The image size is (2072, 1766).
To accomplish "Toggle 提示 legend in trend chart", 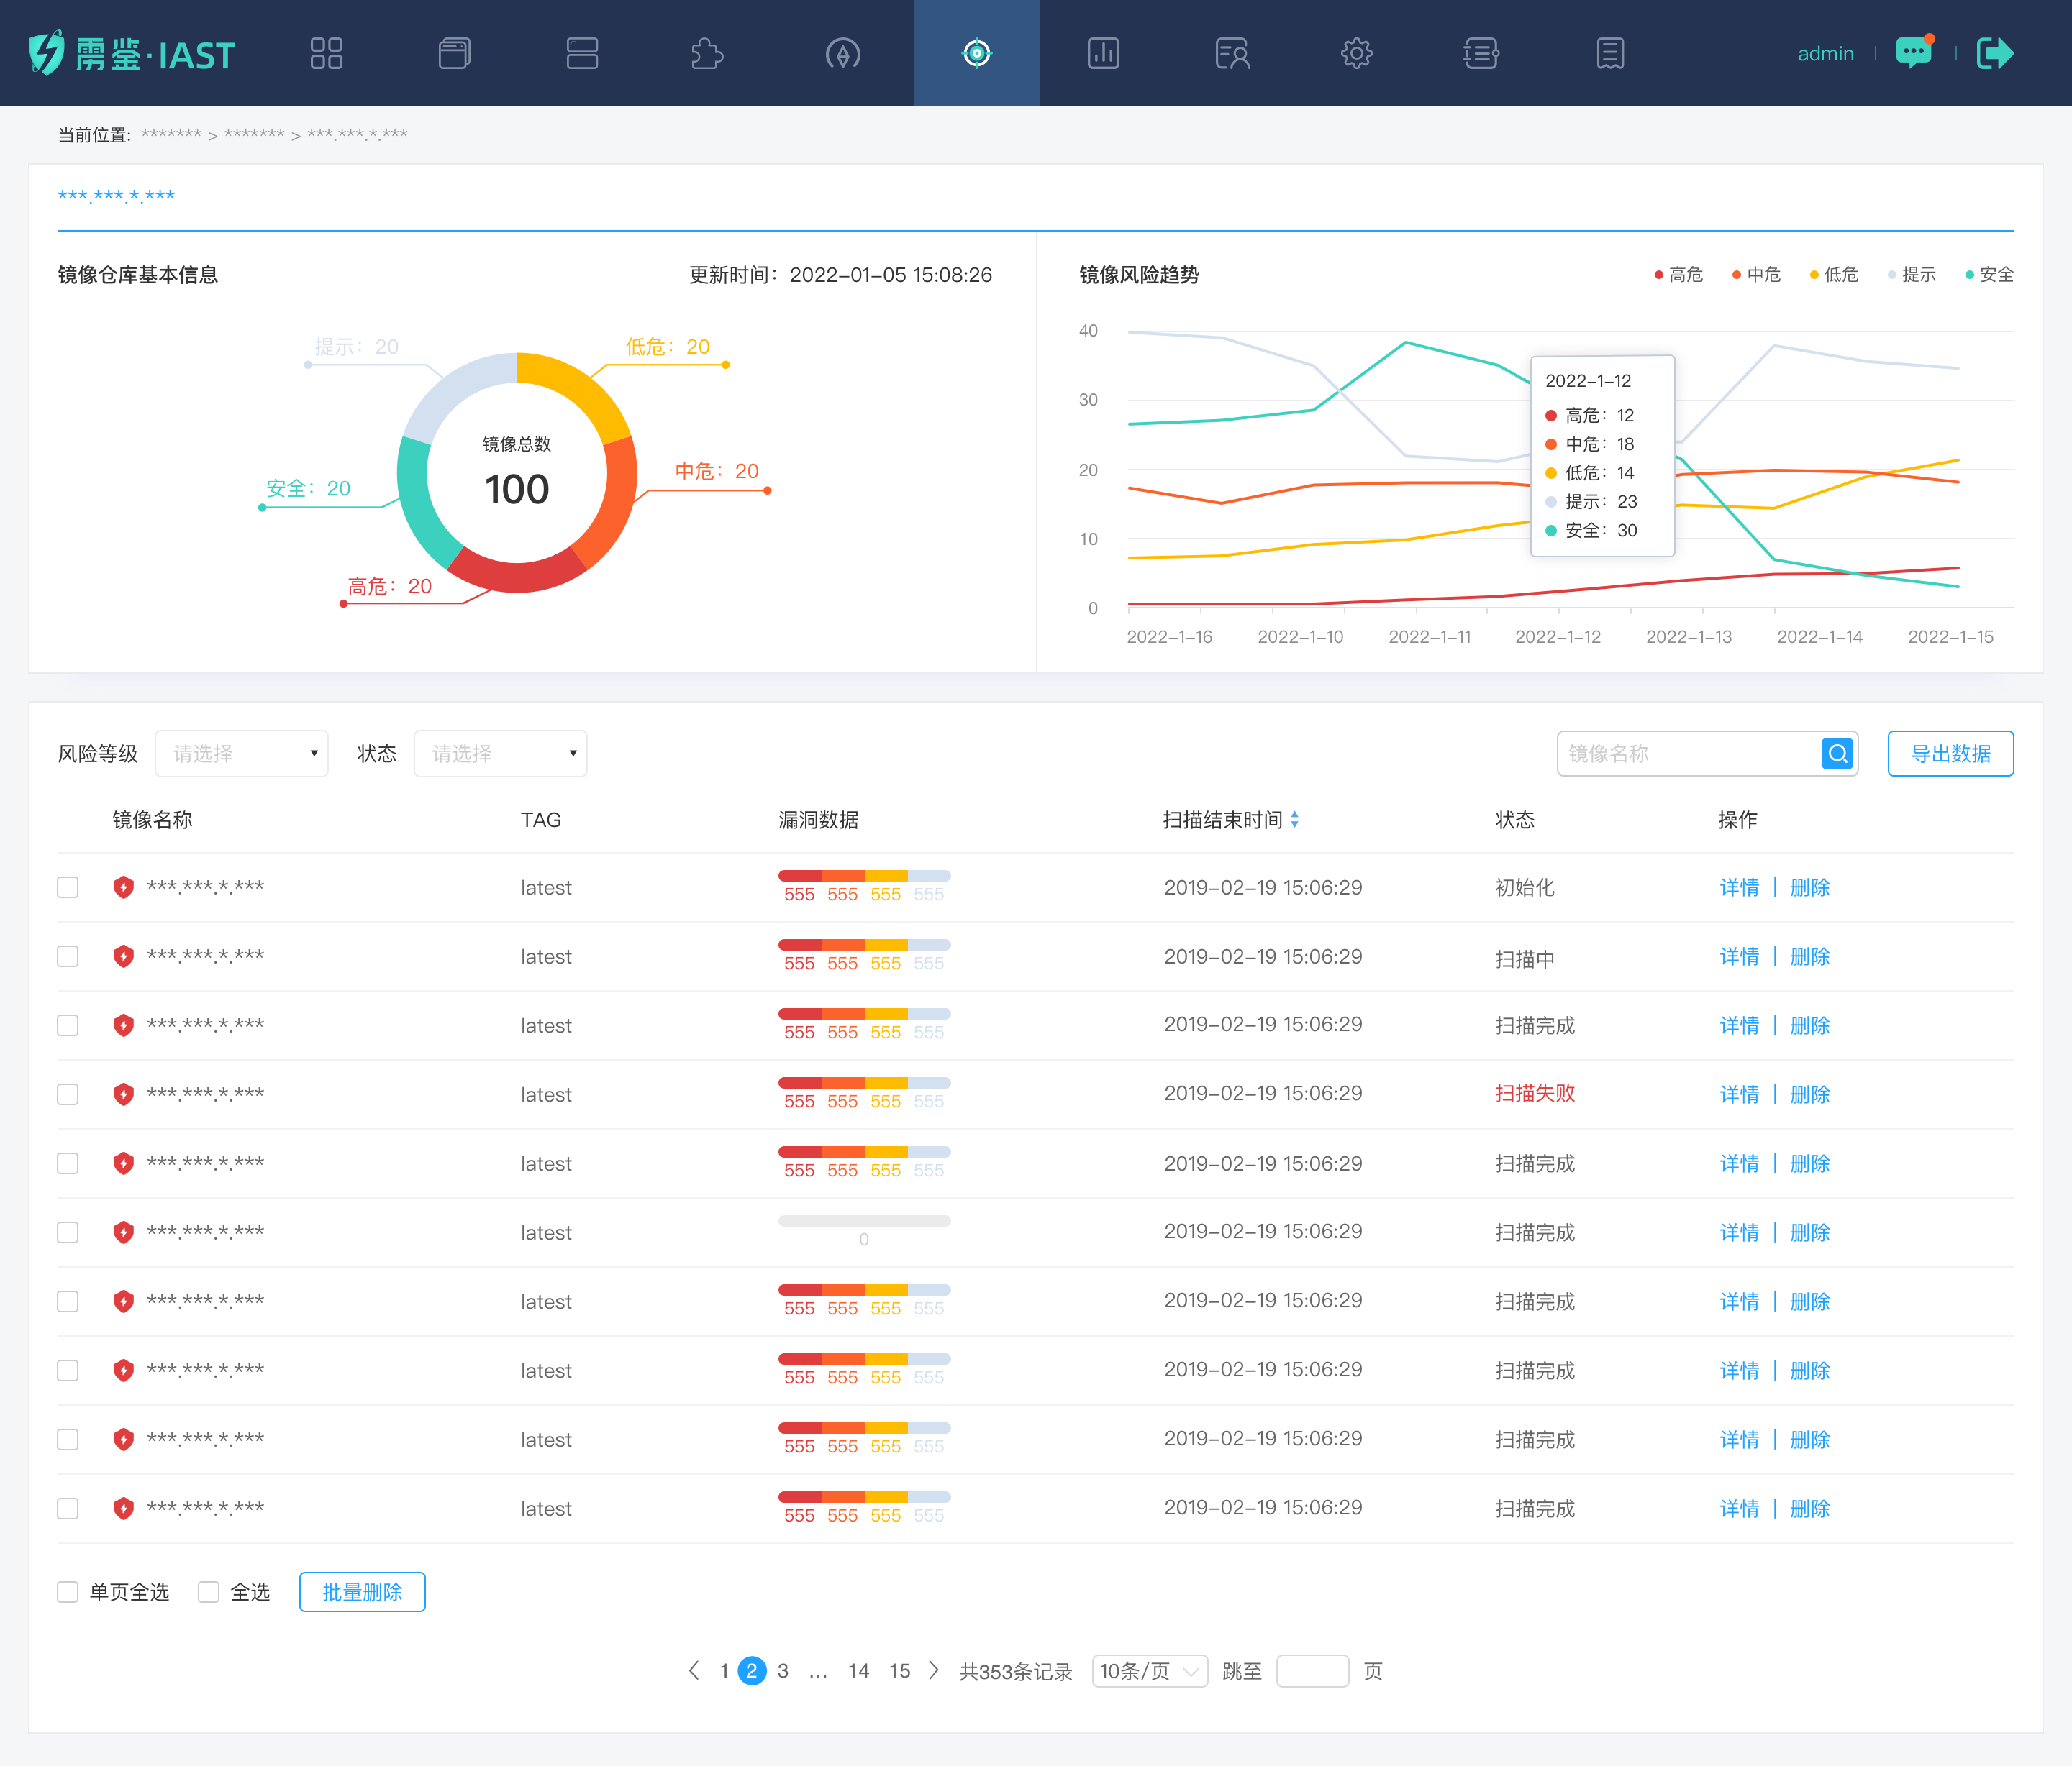I will click(x=1911, y=274).
